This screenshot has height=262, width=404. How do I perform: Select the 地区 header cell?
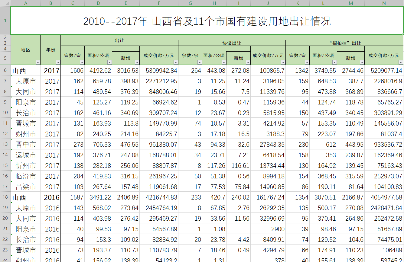25,50
